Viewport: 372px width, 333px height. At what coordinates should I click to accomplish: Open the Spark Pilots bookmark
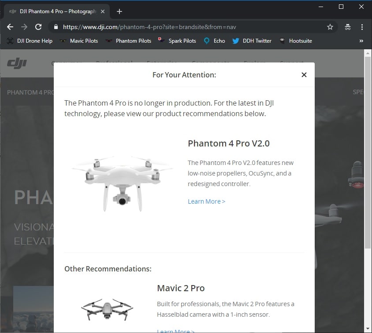(177, 41)
